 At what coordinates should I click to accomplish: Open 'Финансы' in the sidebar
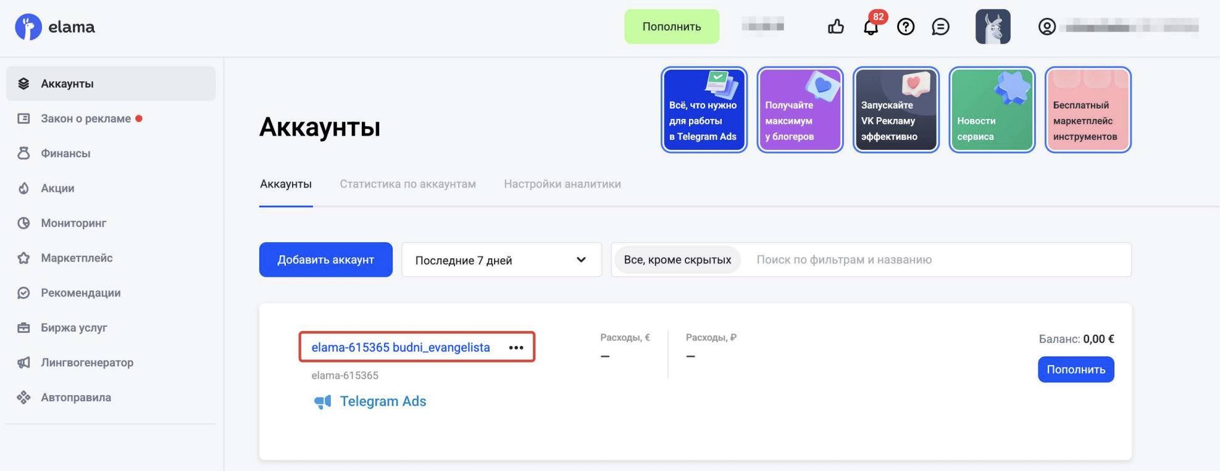[x=65, y=154]
